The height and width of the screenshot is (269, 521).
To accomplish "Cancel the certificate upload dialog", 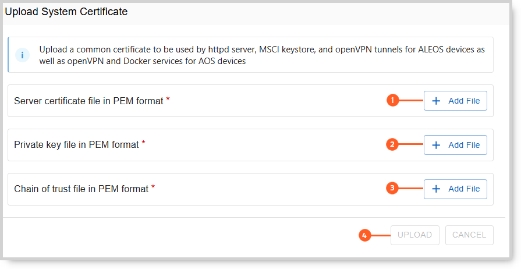I will pos(469,235).
